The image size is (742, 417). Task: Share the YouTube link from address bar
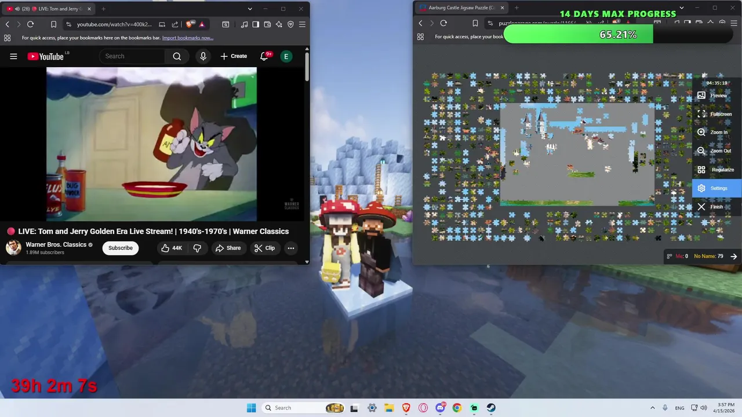tap(175, 24)
